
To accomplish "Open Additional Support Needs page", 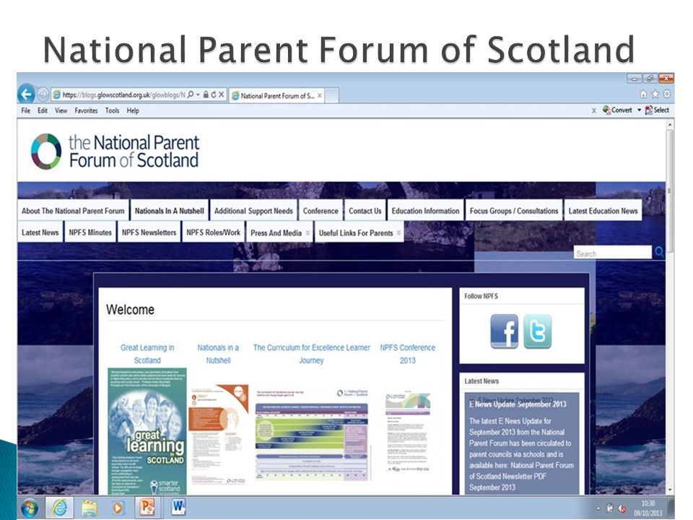I will 253,211.
